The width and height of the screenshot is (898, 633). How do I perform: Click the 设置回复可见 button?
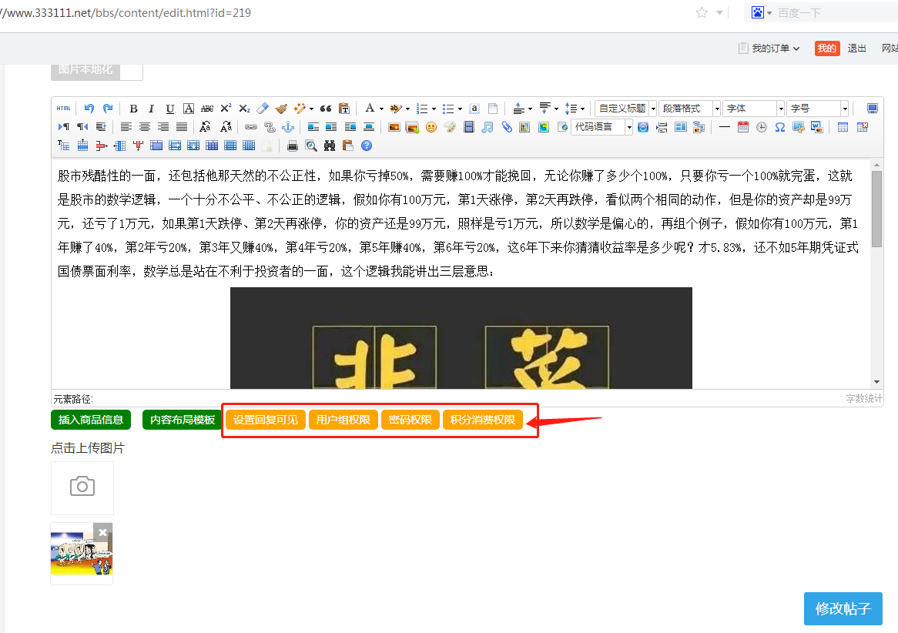coord(266,420)
